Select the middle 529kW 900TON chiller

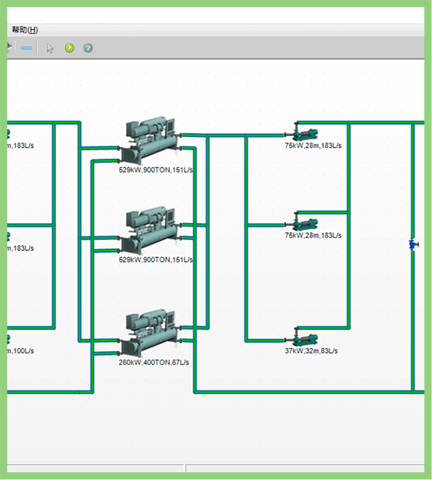[149, 230]
